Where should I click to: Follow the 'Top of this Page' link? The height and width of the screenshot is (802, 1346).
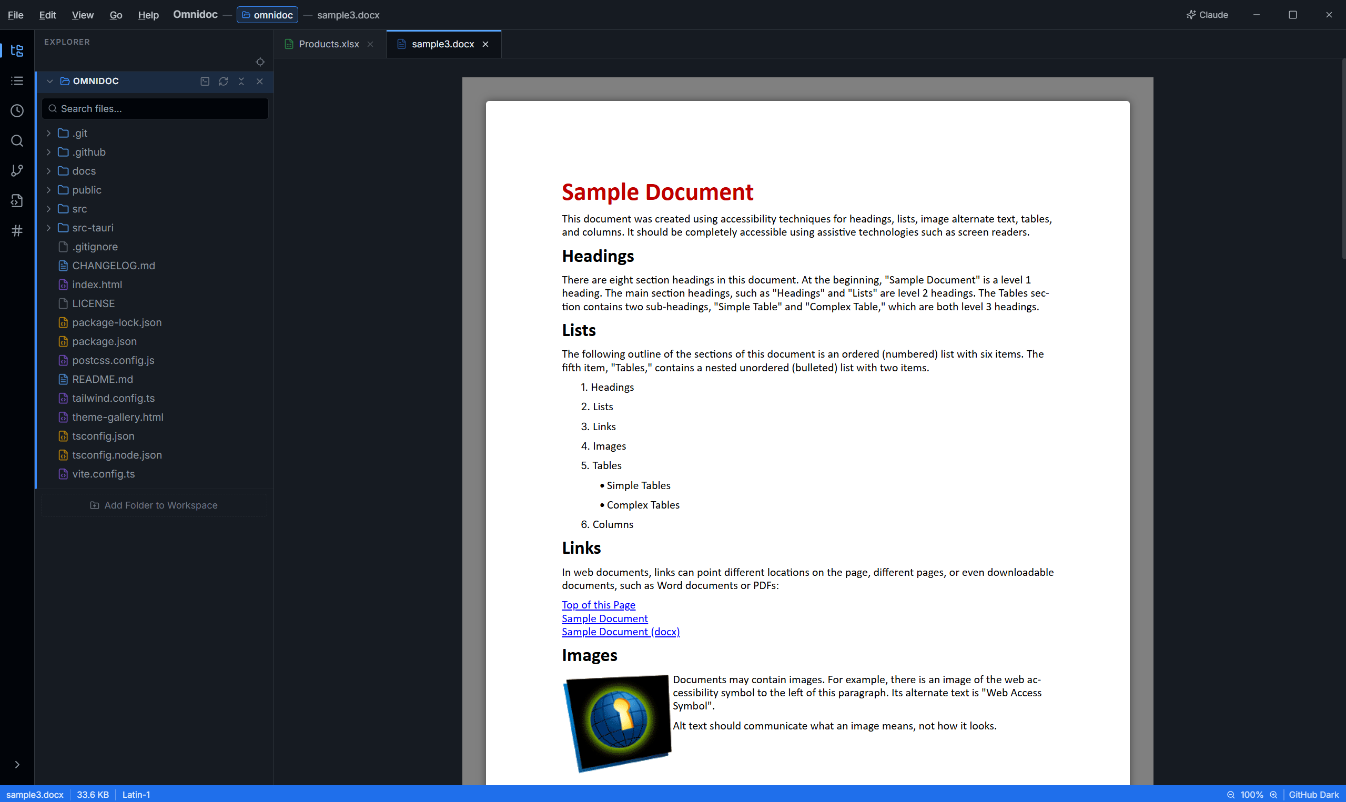pos(598,605)
